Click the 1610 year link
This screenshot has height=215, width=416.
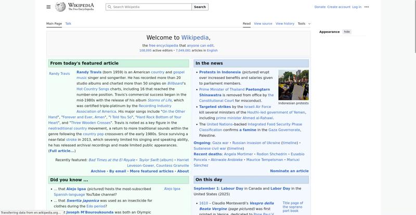204,204
